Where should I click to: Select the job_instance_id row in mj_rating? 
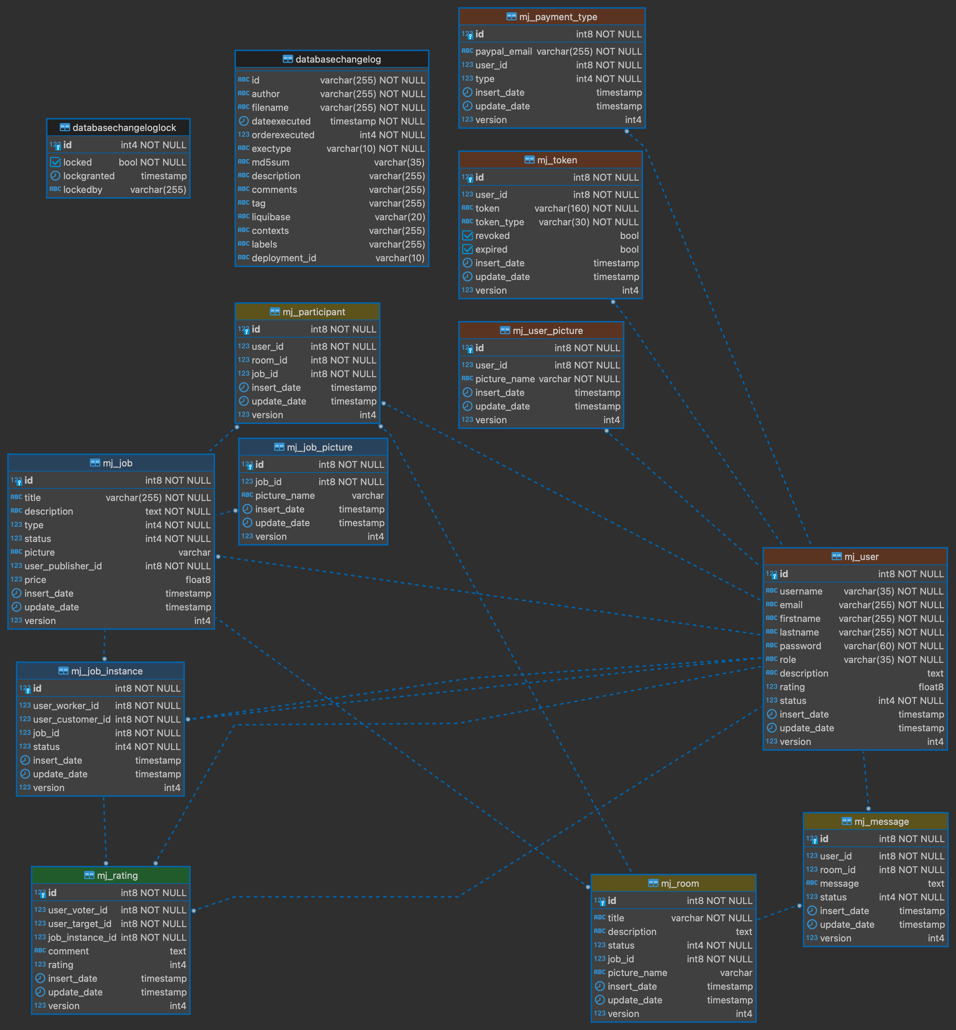click(x=111, y=938)
